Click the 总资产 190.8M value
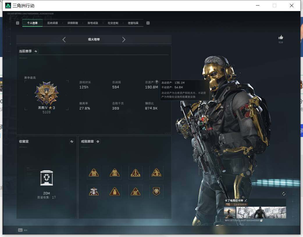Image resolution: width=303 pixels, height=237 pixels. point(151,87)
